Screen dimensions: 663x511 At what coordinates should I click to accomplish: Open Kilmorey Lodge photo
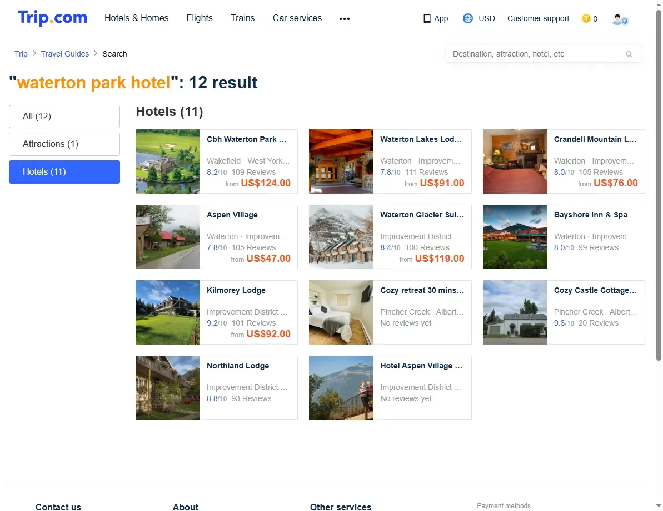[168, 313]
